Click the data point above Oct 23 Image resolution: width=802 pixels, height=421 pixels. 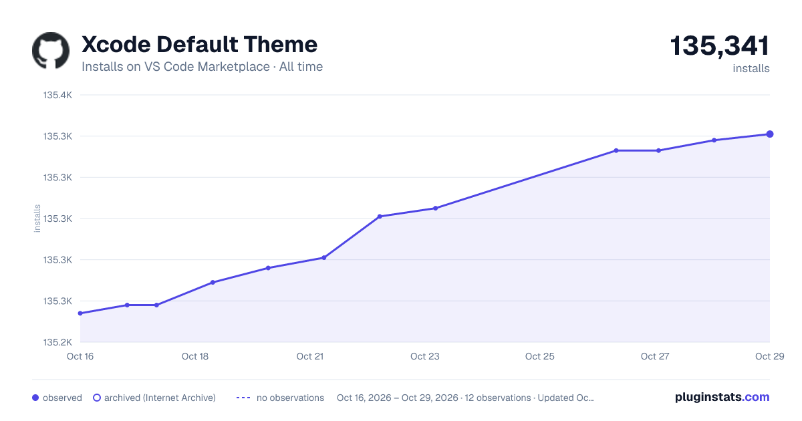click(x=435, y=208)
